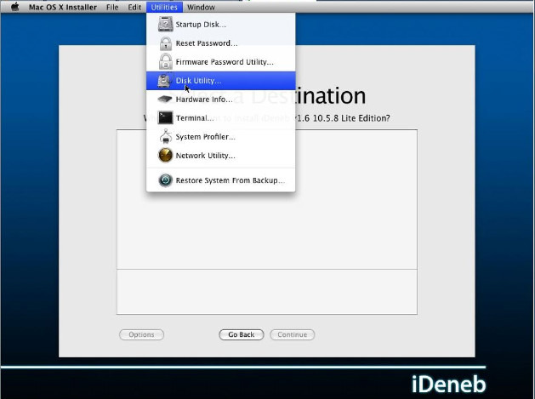Viewport: 535px width, 399px height.
Task: Open the Mac OS X Installer menu
Action: tap(63, 7)
